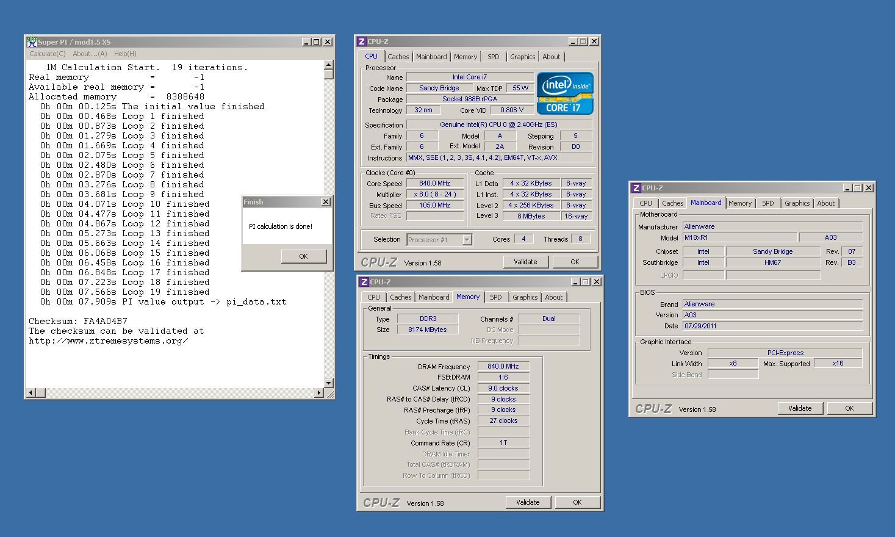Screen dimensions: 895x537
Task: Click the PI value output -> pi_data.txt line
Action: (164, 301)
